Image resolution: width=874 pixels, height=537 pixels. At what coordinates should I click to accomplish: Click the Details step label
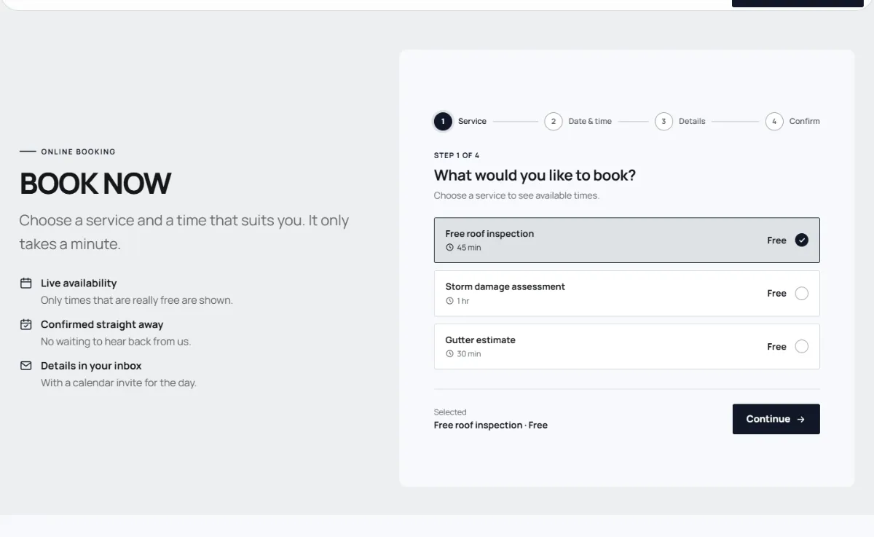point(692,122)
